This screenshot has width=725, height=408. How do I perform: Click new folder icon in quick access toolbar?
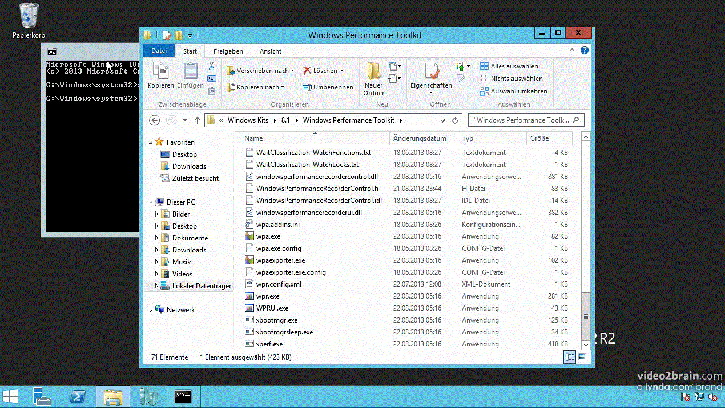179,35
